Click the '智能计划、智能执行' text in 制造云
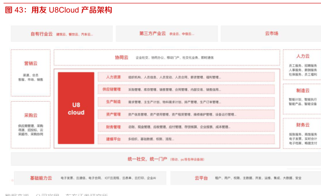This screenshot has height=196, width=321. click(x=303, y=100)
